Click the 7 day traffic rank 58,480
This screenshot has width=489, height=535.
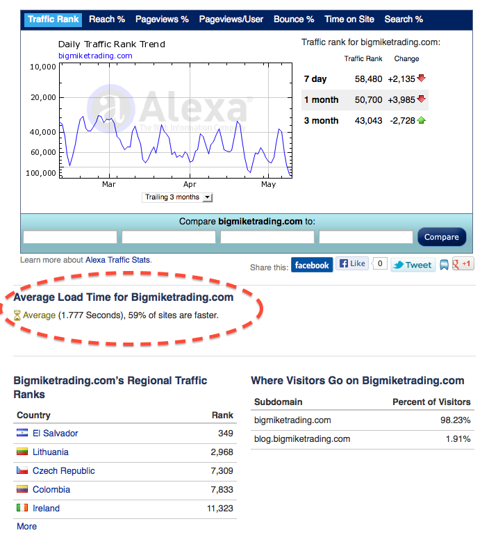pos(368,79)
